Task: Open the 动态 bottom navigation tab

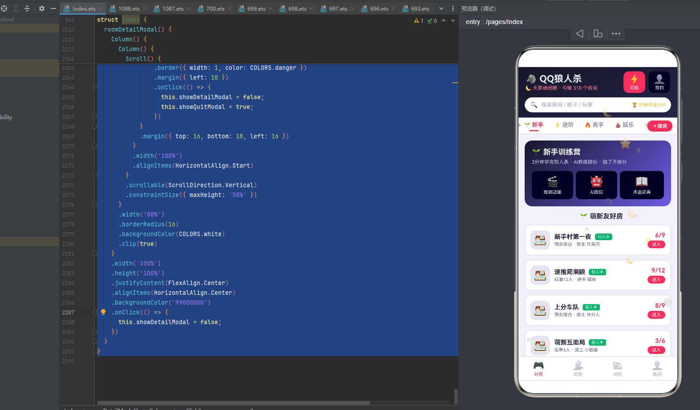Action: click(617, 369)
